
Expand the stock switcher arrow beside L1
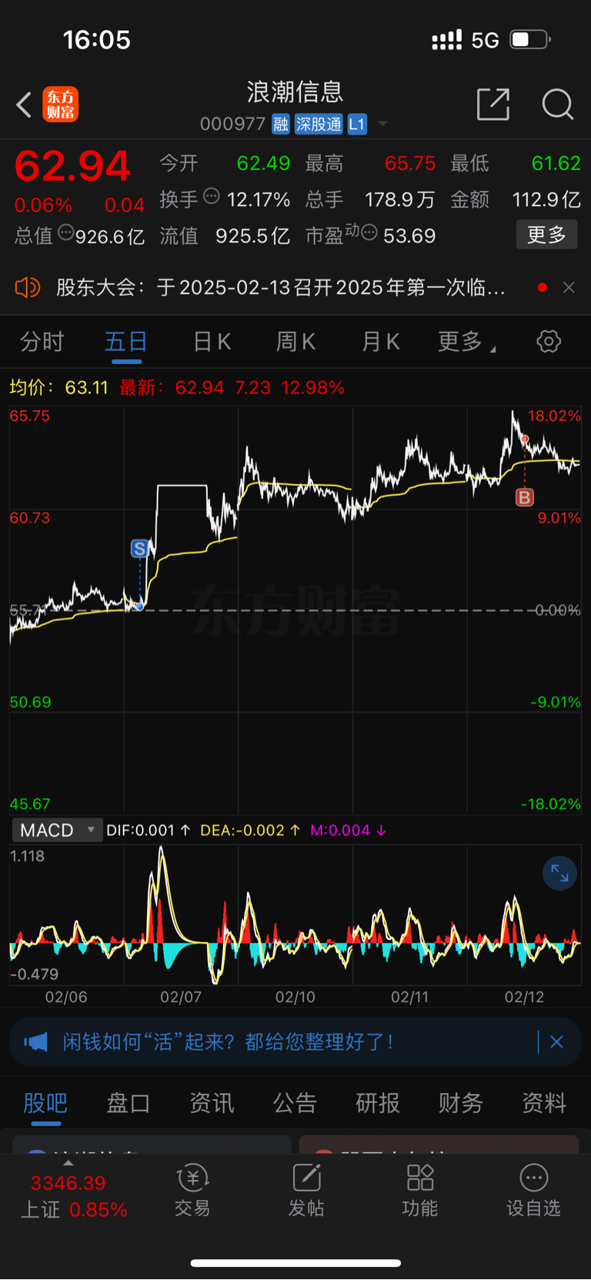point(382,124)
